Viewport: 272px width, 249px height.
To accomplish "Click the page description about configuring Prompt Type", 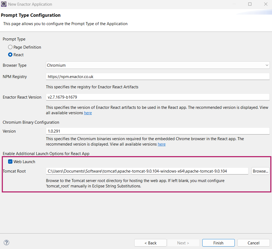I will (x=65, y=24).
